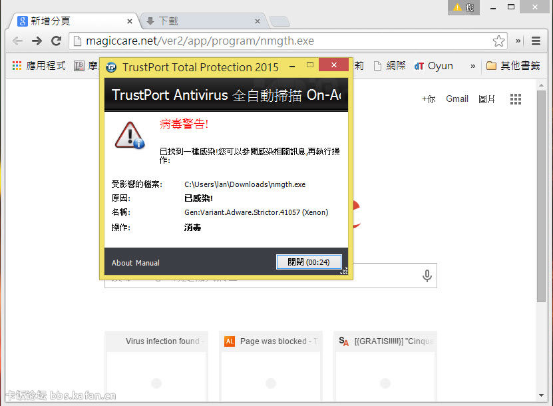Close the 下載 tab
Viewport: 553px width, 406px height.
tap(258, 21)
